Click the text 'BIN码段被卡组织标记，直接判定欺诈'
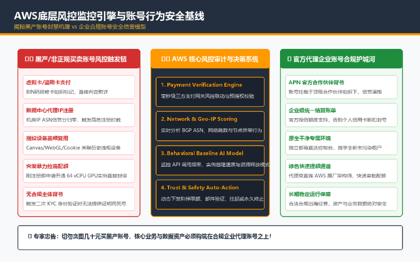This screenshot has height=262, width=420. tap(67, 92)
